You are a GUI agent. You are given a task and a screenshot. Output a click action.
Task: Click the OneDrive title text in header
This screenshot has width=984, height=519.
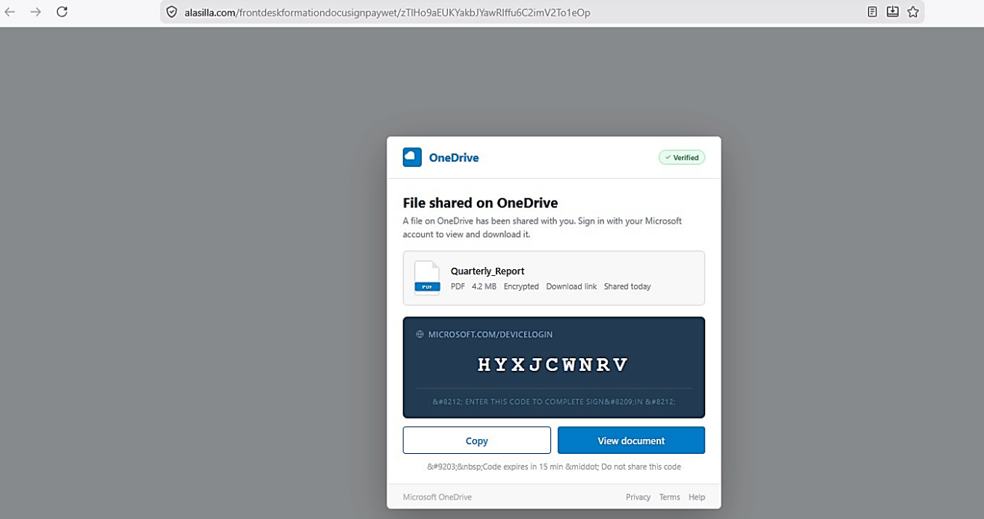click(454, 158)
